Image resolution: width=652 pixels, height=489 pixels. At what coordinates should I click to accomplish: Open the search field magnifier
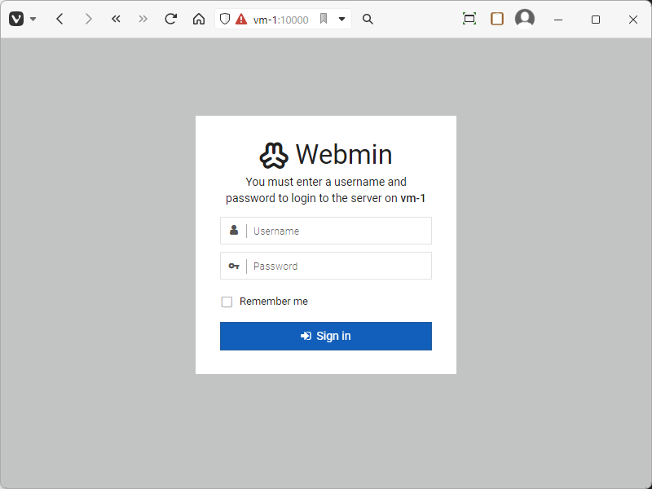point(368,19)
